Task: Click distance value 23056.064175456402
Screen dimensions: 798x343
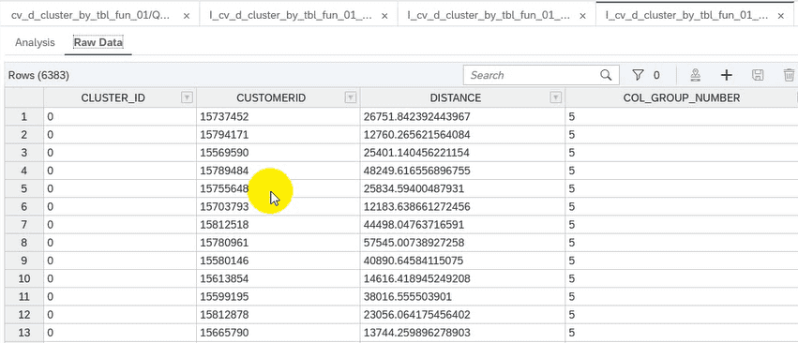Action: (416, 315)
